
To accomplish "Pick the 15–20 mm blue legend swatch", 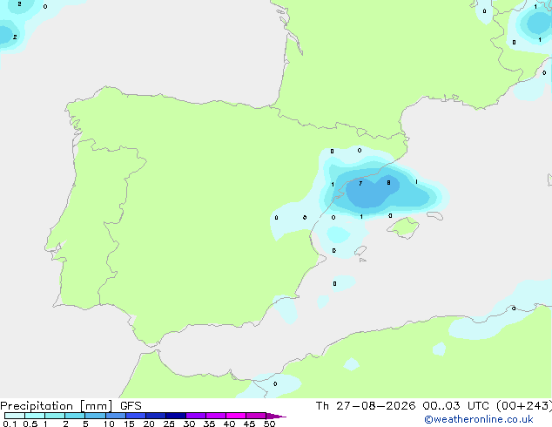I will 135,416.
